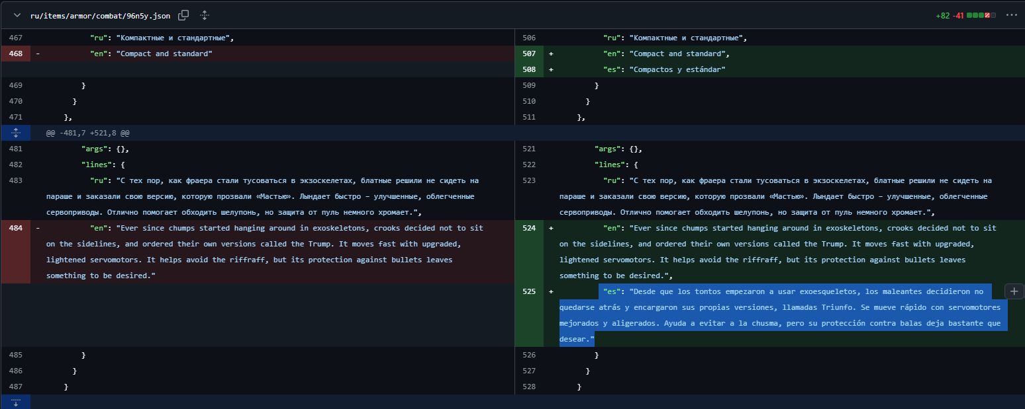Select right line number 528
This screenshot has width=1025, height=409.
pos(529,387)
